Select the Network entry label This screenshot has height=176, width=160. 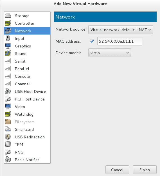click(x=23, y=31)
